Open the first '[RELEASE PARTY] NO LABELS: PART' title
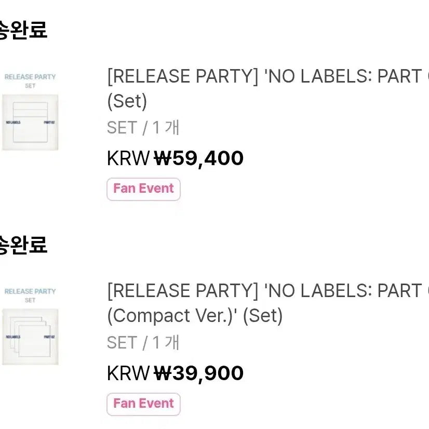 268,76
